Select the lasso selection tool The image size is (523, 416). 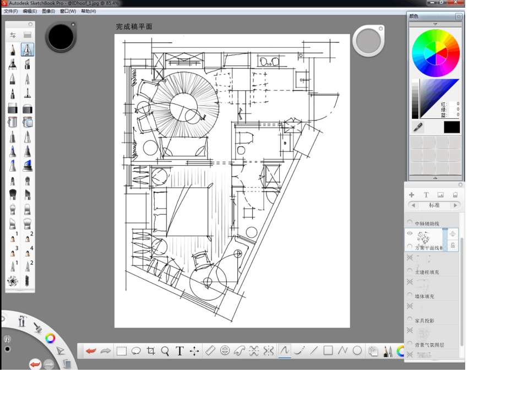[136, 351]
